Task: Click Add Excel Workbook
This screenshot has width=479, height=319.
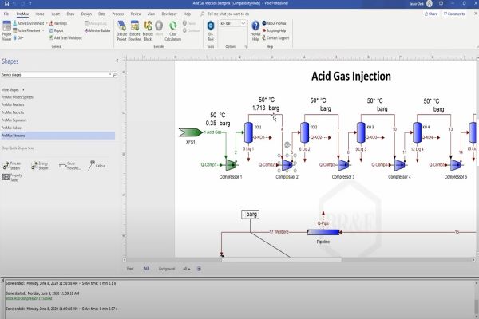Action: pos(65,37)
